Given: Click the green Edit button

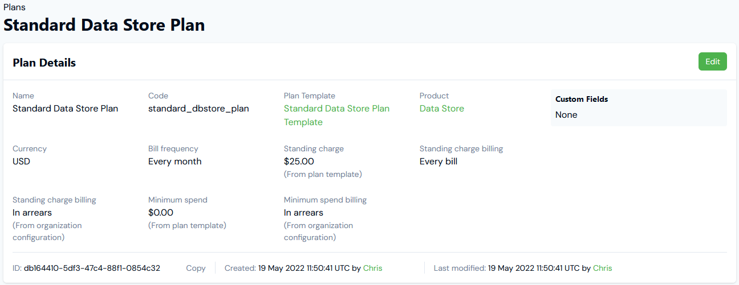Looking at the screenshot, I should 712,61.
